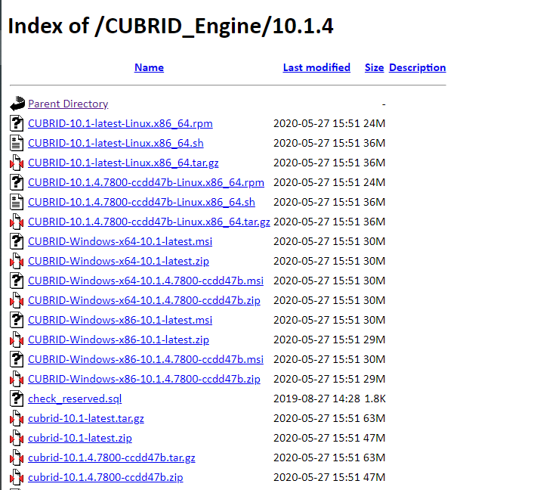The height and width of the screenshot is (490, 537).
Task: Download cubrid-10.1.4.7800-ccdd47b.tar.gz
Action: coord(112,457)
